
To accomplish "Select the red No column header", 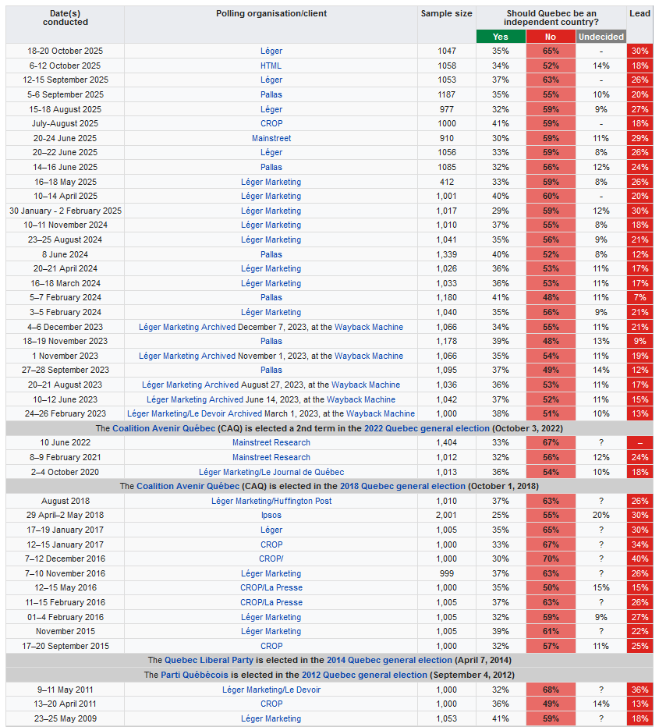I will pos(551,37).
